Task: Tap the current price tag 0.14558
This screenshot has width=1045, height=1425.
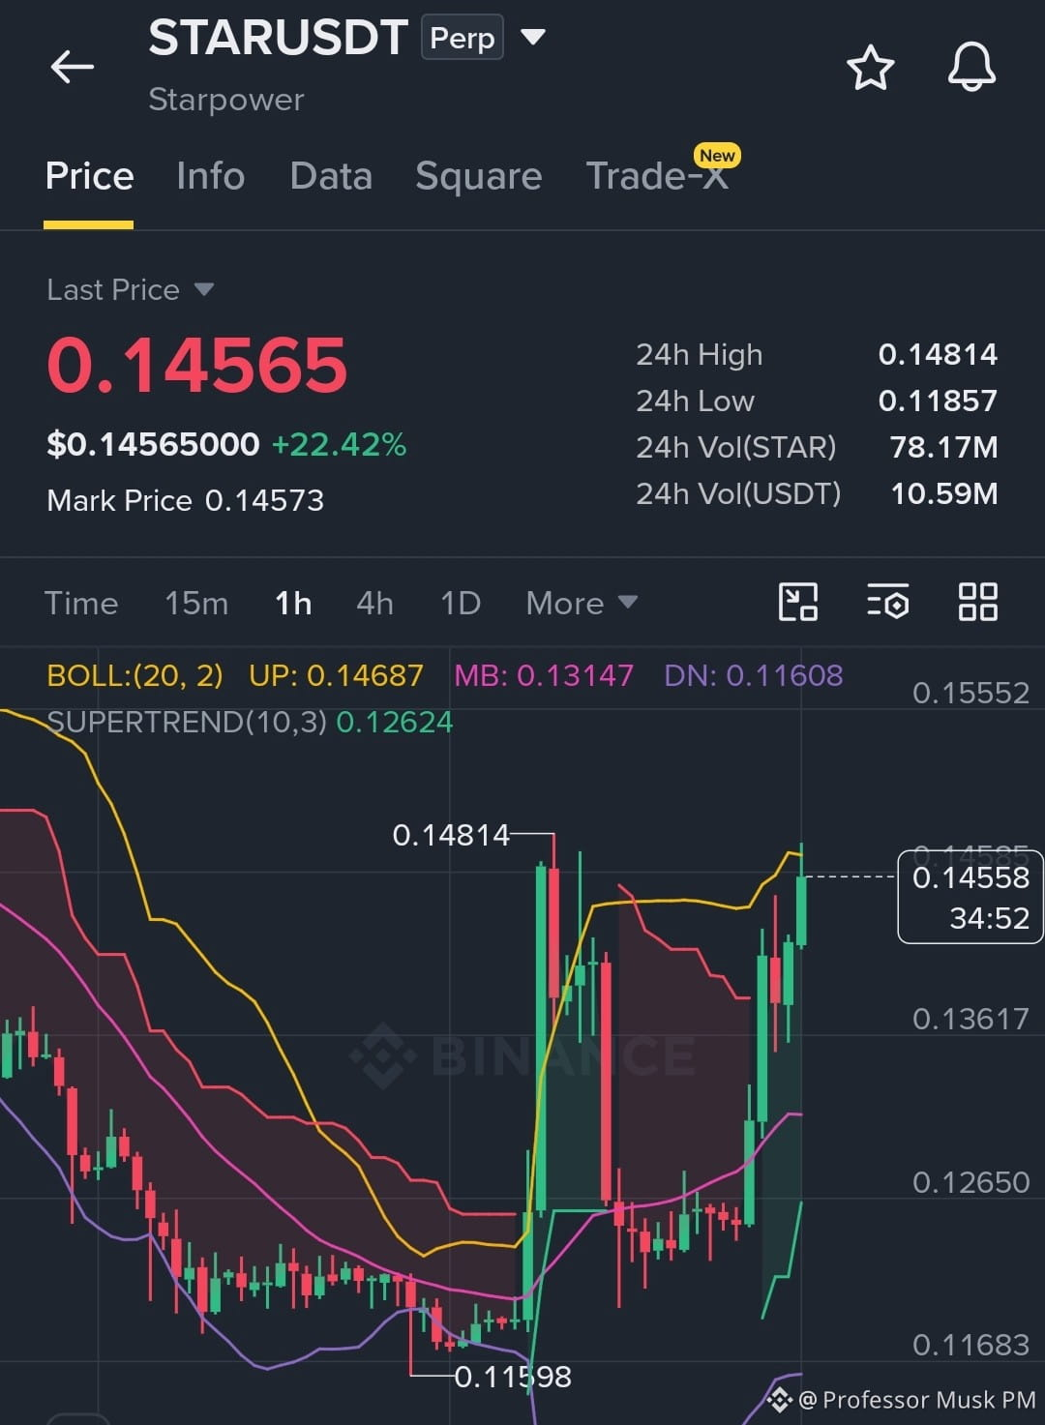Action: (970, 897)
